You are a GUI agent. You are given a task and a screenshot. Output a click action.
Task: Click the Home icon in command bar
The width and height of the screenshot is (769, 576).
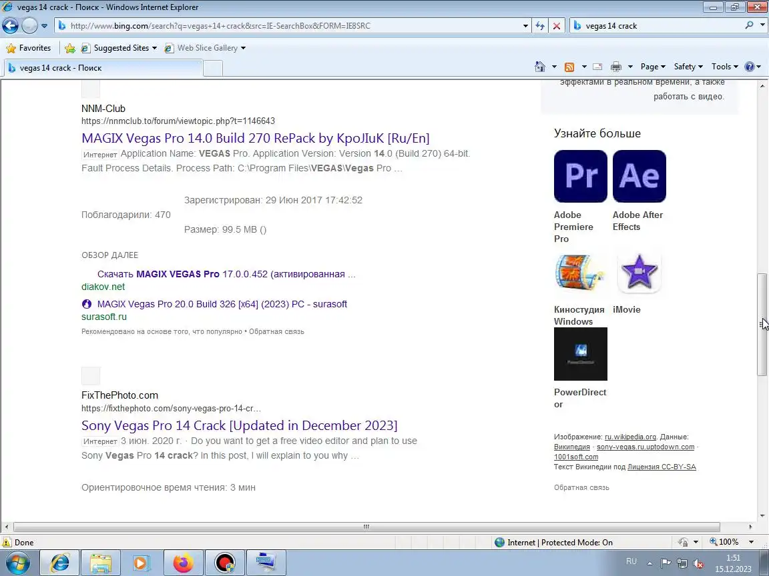540,67
